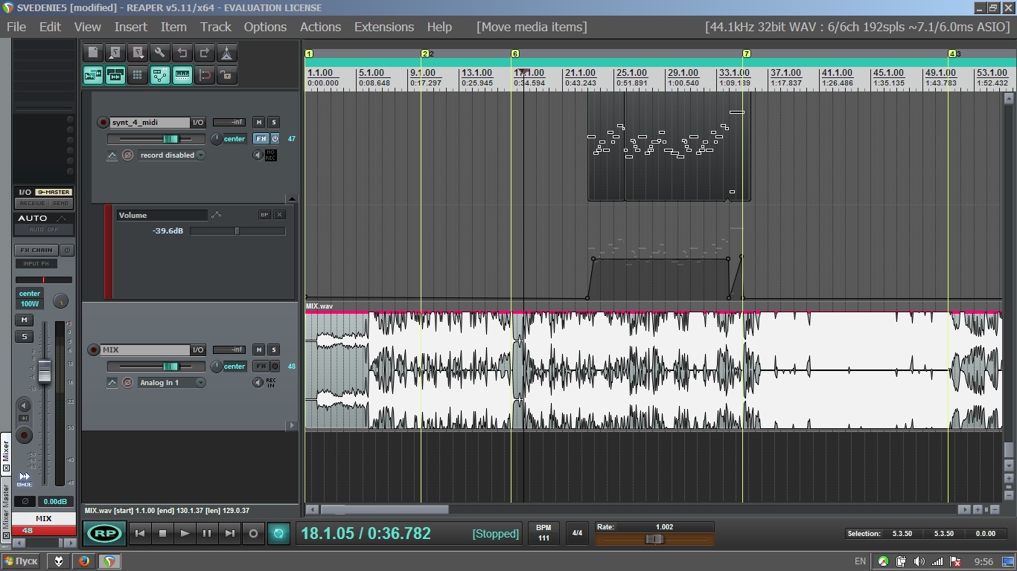Click the New Project toolbar icon
The image size is (1017, 571).
(x=93, y=53)
